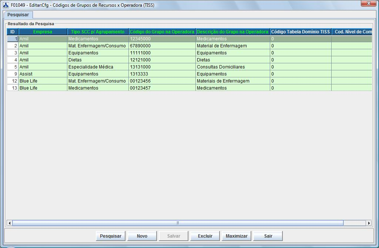
Task: Click the horizontal scrollbar right arrow
Action: pyautogui.click(x=369, y=223)
